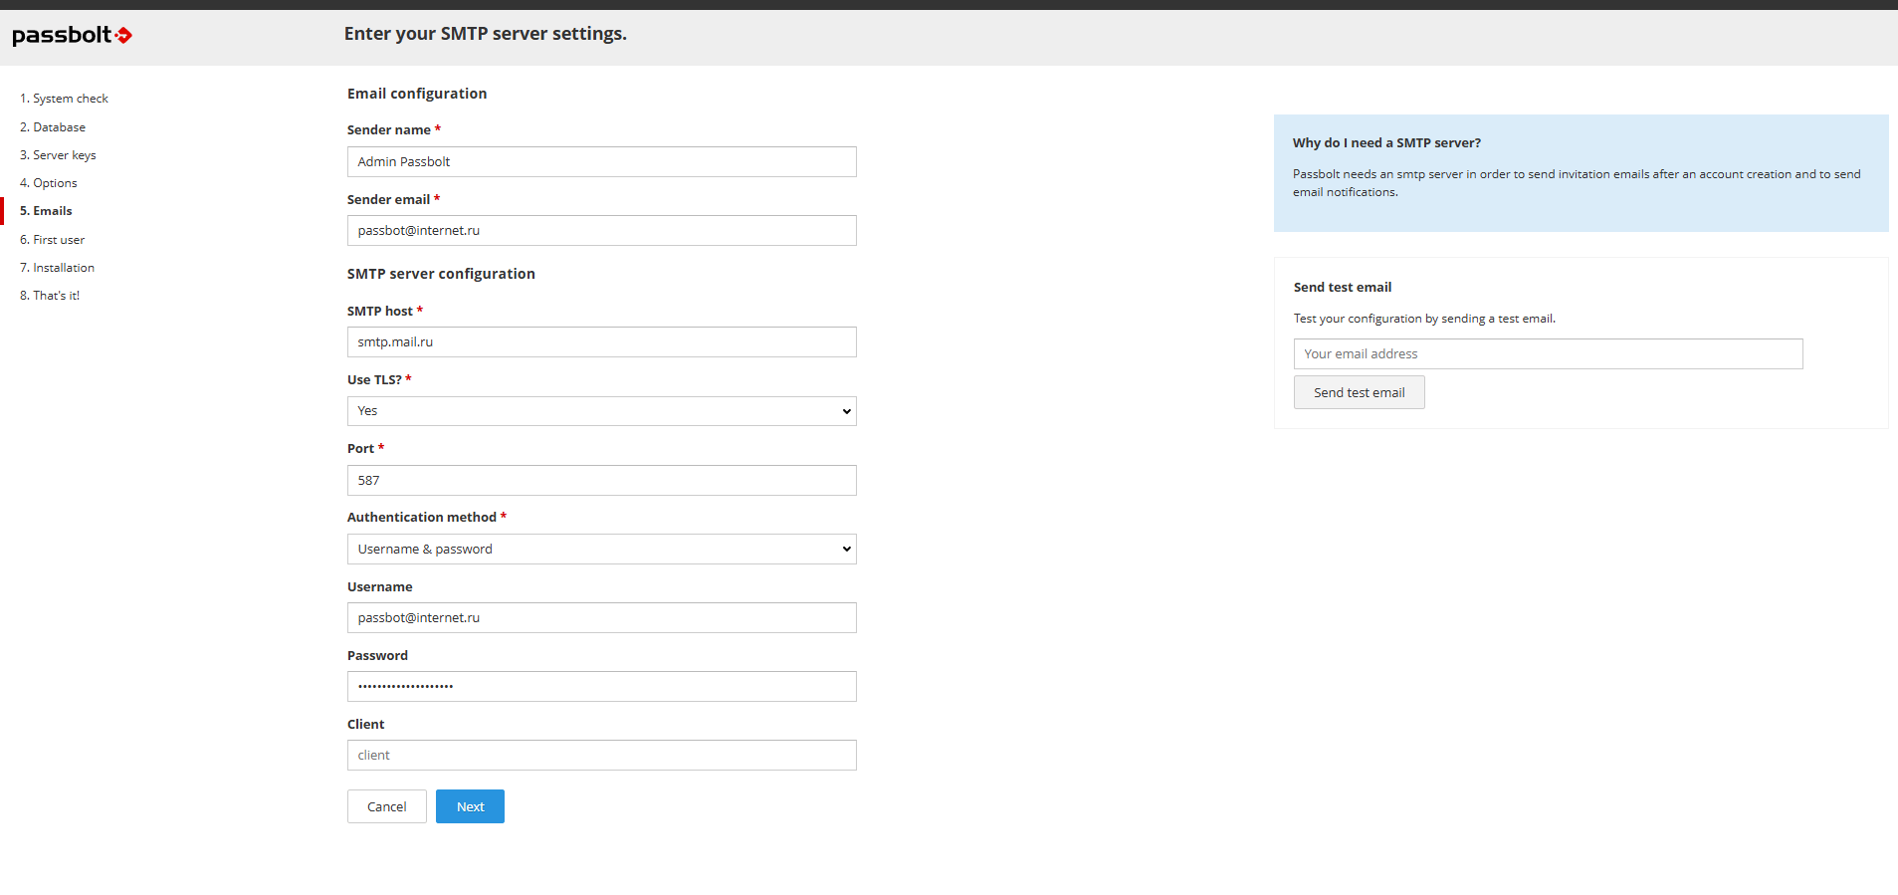The width and height of the screenshot is (1898, 895).
Task: Select the Server keys step
Action: pos(58,155)
